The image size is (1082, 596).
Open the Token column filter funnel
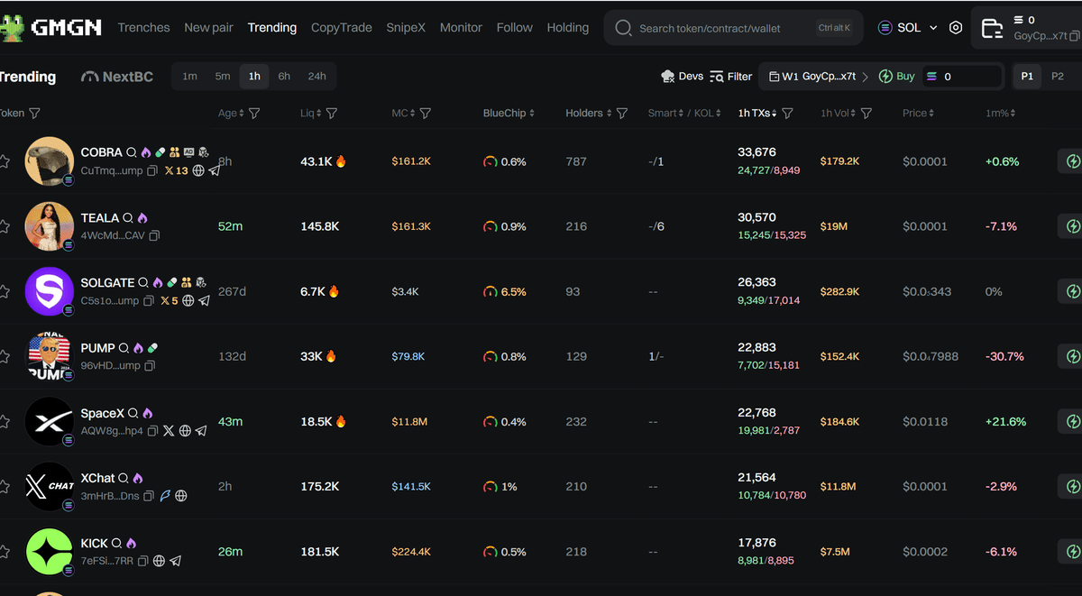[34, 114]
